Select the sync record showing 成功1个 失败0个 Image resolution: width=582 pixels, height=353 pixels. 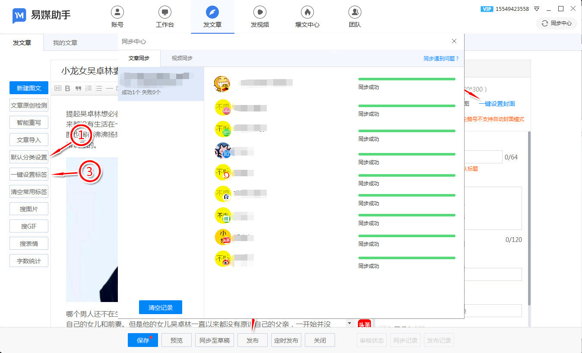coord(161,84)
